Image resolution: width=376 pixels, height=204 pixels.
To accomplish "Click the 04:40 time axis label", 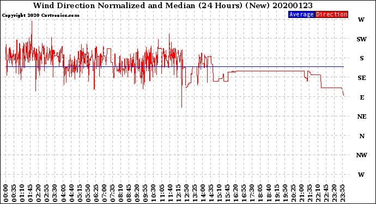I will coord(71,193).
